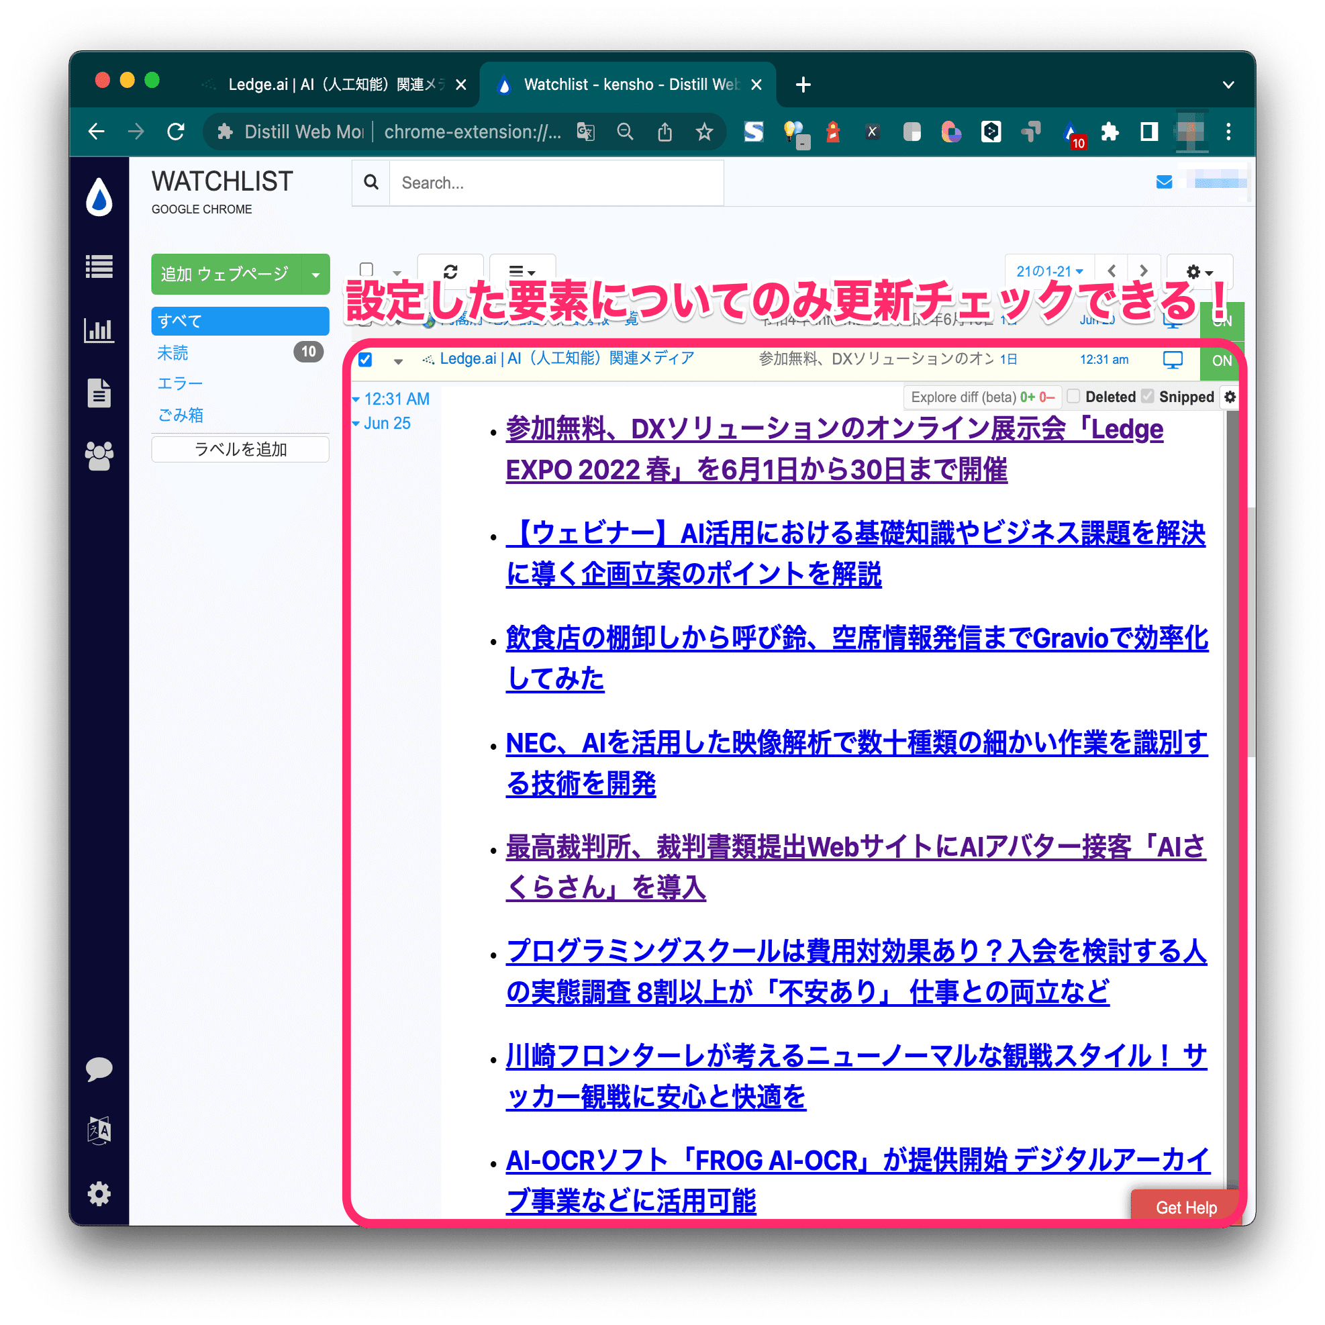Click the refresh button in watchlist toolbar
The image size is (1325, 1325).
pyautogui.click(x=450, y=272)
